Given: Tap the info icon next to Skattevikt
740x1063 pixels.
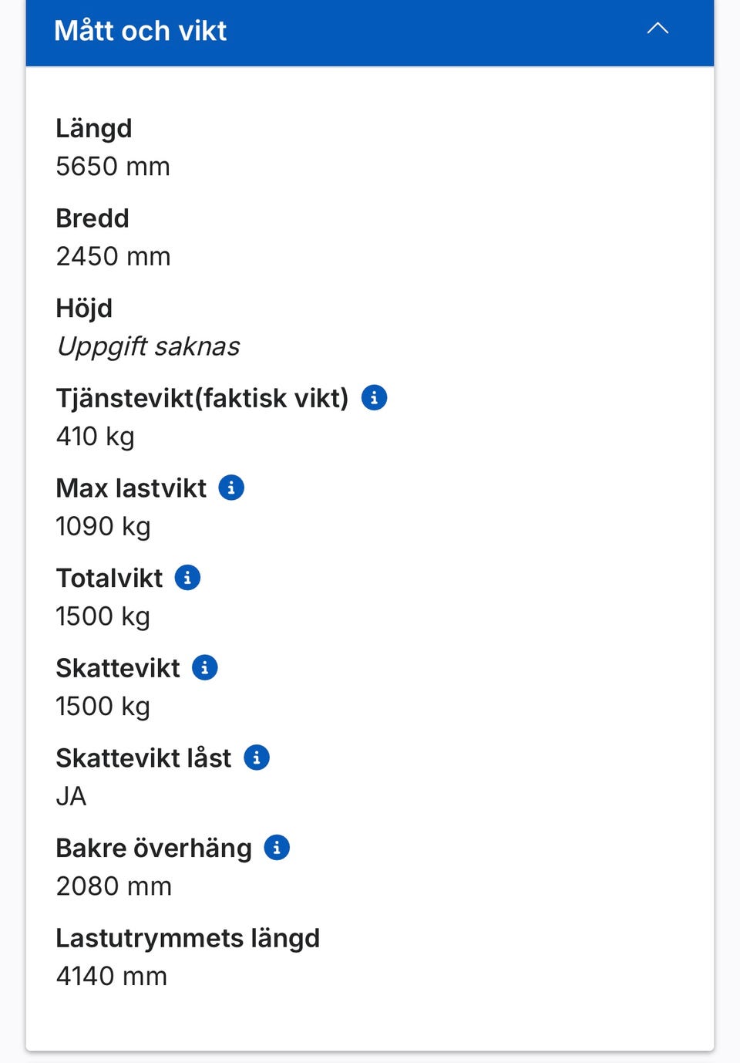Looking at the screenshot, I should pyautogui.click(x=204, y=667).
